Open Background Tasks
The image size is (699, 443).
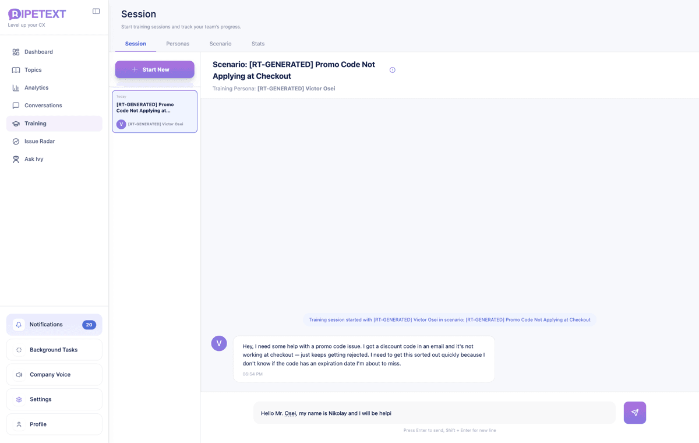coord(54,350)
